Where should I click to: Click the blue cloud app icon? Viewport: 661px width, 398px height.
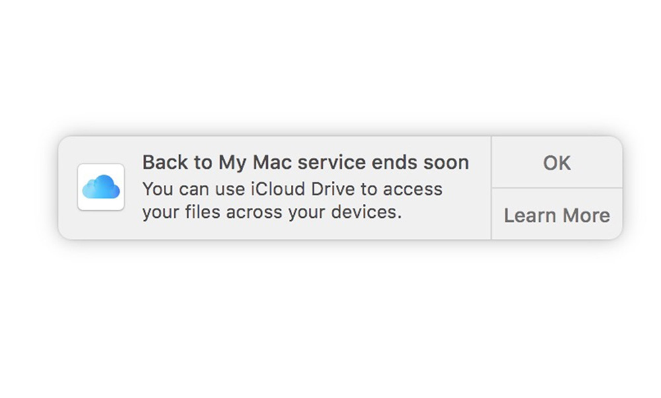click(100, 187)
